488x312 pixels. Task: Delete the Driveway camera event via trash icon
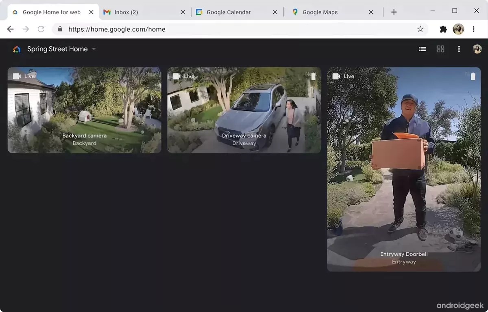tap(313, 76)
